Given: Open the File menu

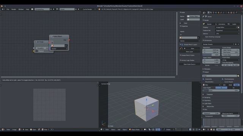Looking at the screenshot, I should (x=8, y=9).
